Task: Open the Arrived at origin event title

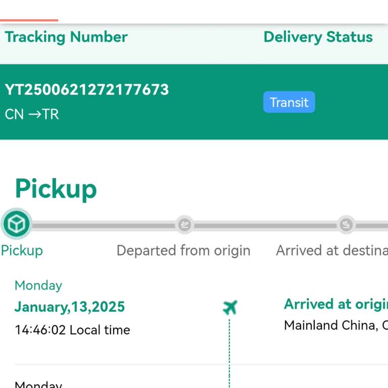Action: click(x=335, y=304)
